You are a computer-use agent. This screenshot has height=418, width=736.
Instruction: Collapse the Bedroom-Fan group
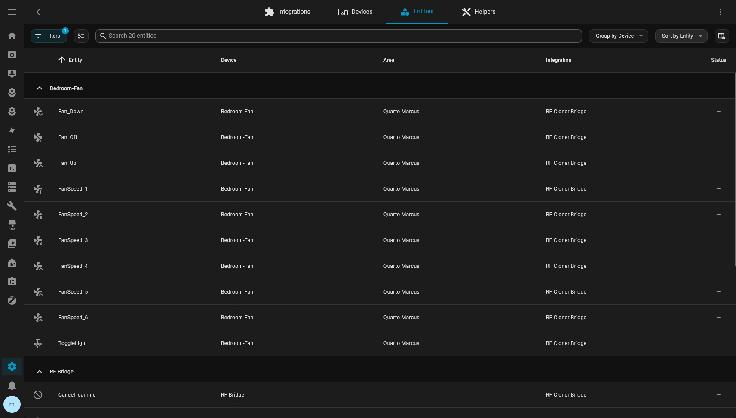click(40, 88)
